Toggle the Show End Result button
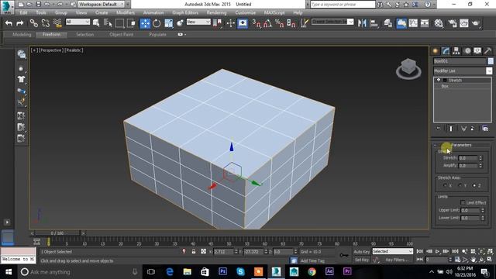The width and height of the screenshot is (496, 279). pyautogui.click(x=451, y=129)
